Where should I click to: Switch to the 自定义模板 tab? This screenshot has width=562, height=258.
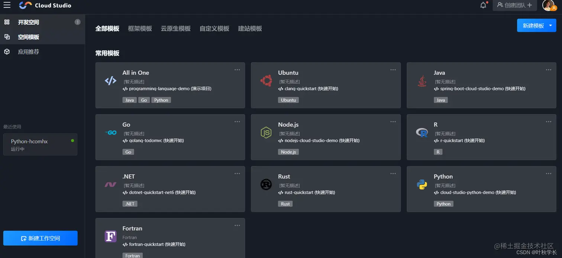pos(214,29)
